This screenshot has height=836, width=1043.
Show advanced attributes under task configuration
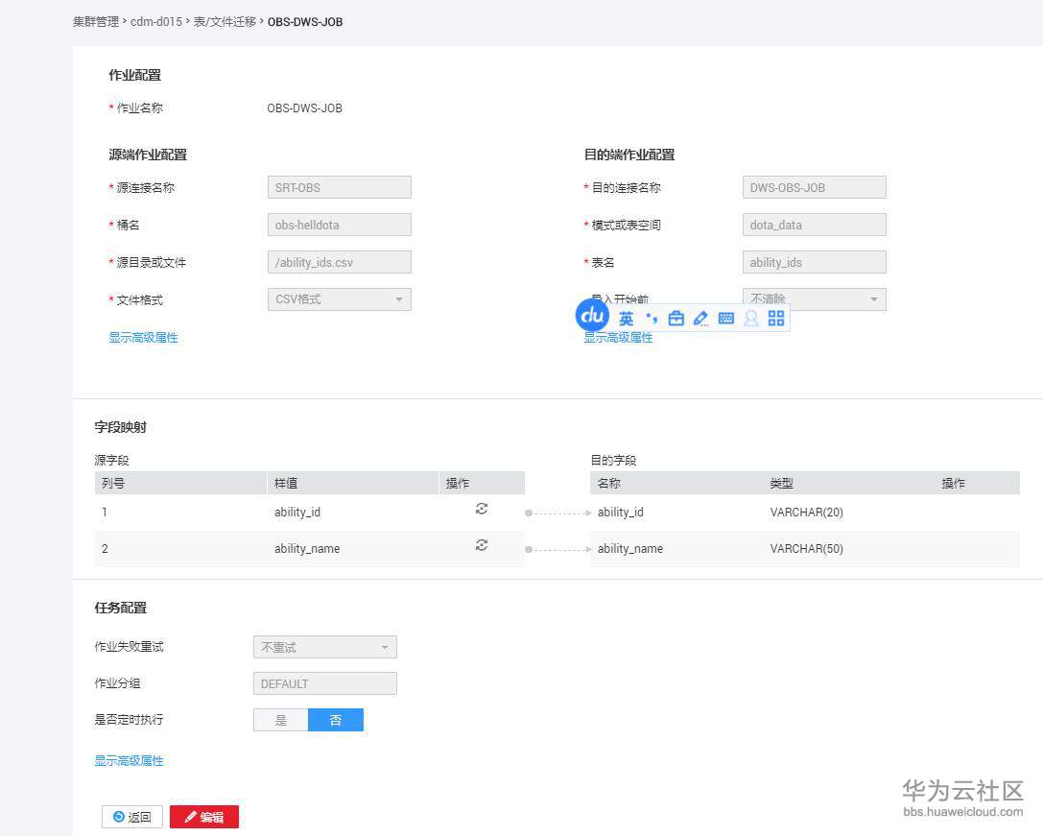(x=129, y=761)
